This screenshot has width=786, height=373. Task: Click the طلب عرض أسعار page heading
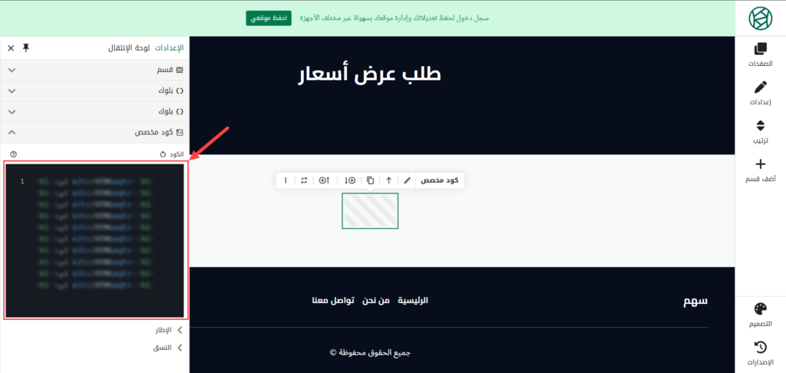[369, 74]
